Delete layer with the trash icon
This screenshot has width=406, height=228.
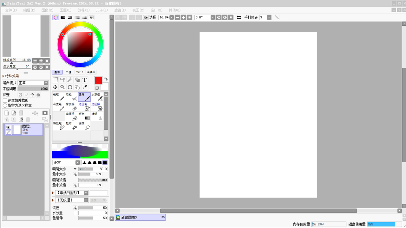click(x=28, y=119)
